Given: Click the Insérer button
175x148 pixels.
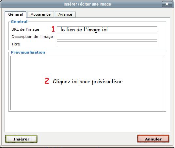Looking at the screenshot, I should pyautogui.click(x=21, y=139).
